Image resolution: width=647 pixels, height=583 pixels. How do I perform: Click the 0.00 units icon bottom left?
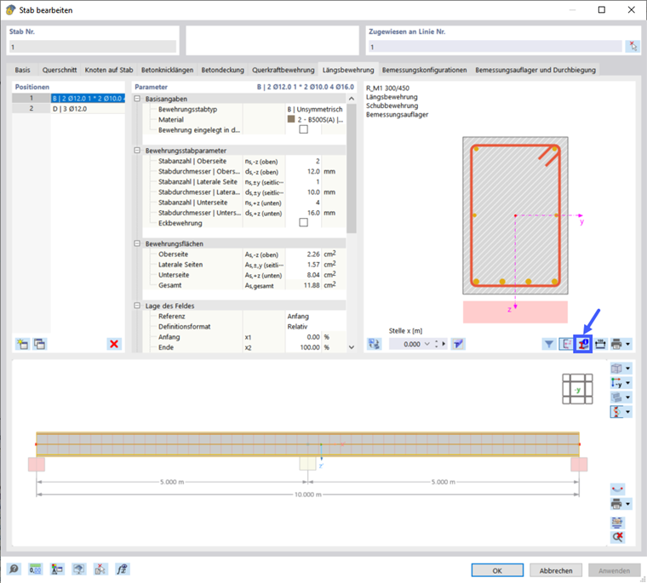click(x=36, y=569)
